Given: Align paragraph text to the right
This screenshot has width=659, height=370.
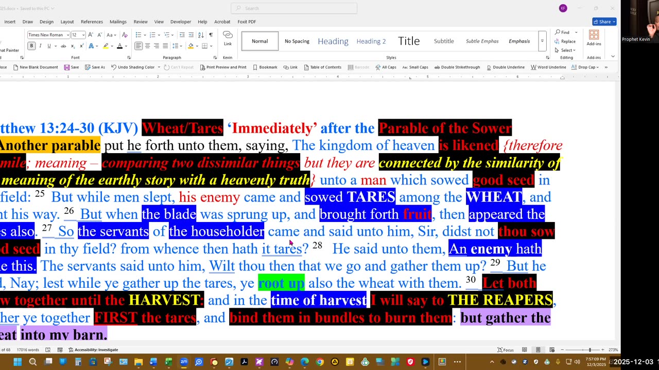Looking at the screenshot, I should point(156,46).
